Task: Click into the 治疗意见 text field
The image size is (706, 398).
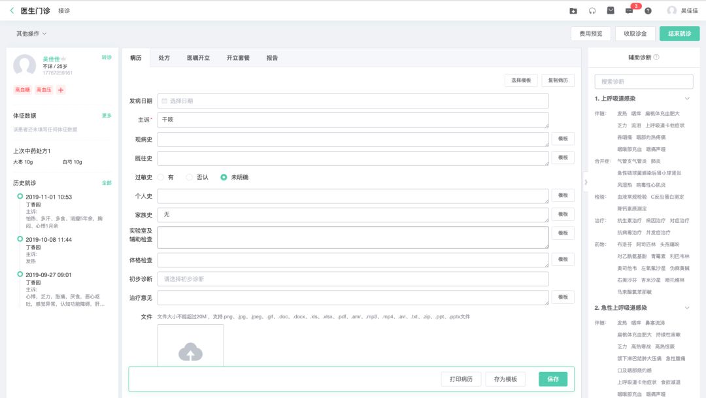Action: [x=352, y=297]
